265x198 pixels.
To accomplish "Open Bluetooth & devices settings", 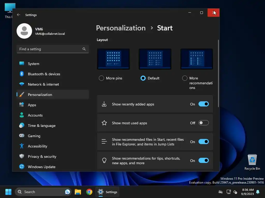I will coord(53,74).
